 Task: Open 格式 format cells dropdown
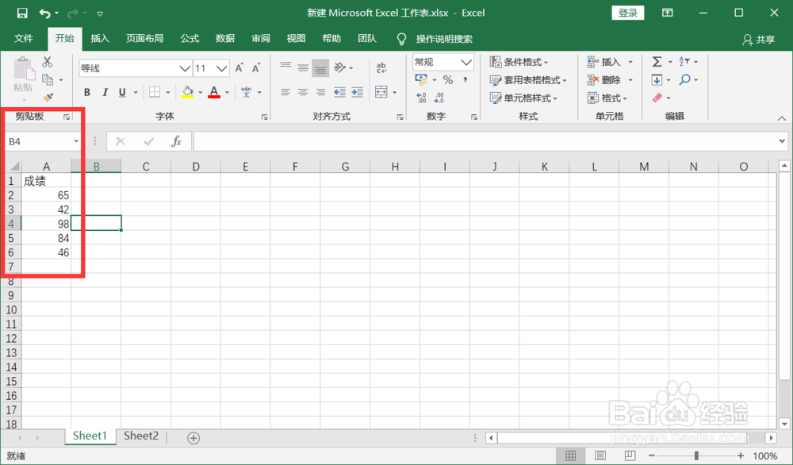607,98
